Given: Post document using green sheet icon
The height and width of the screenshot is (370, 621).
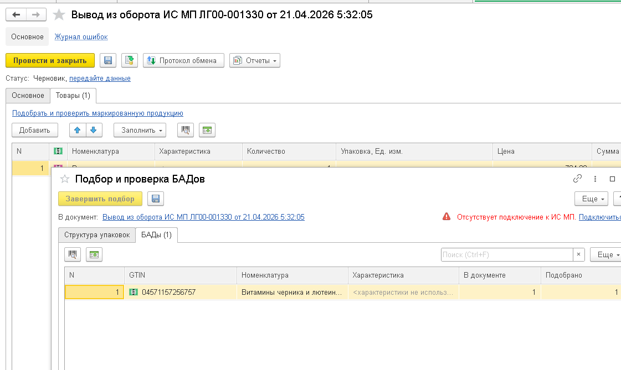Looking at the screenshot, I should (129, 60).
